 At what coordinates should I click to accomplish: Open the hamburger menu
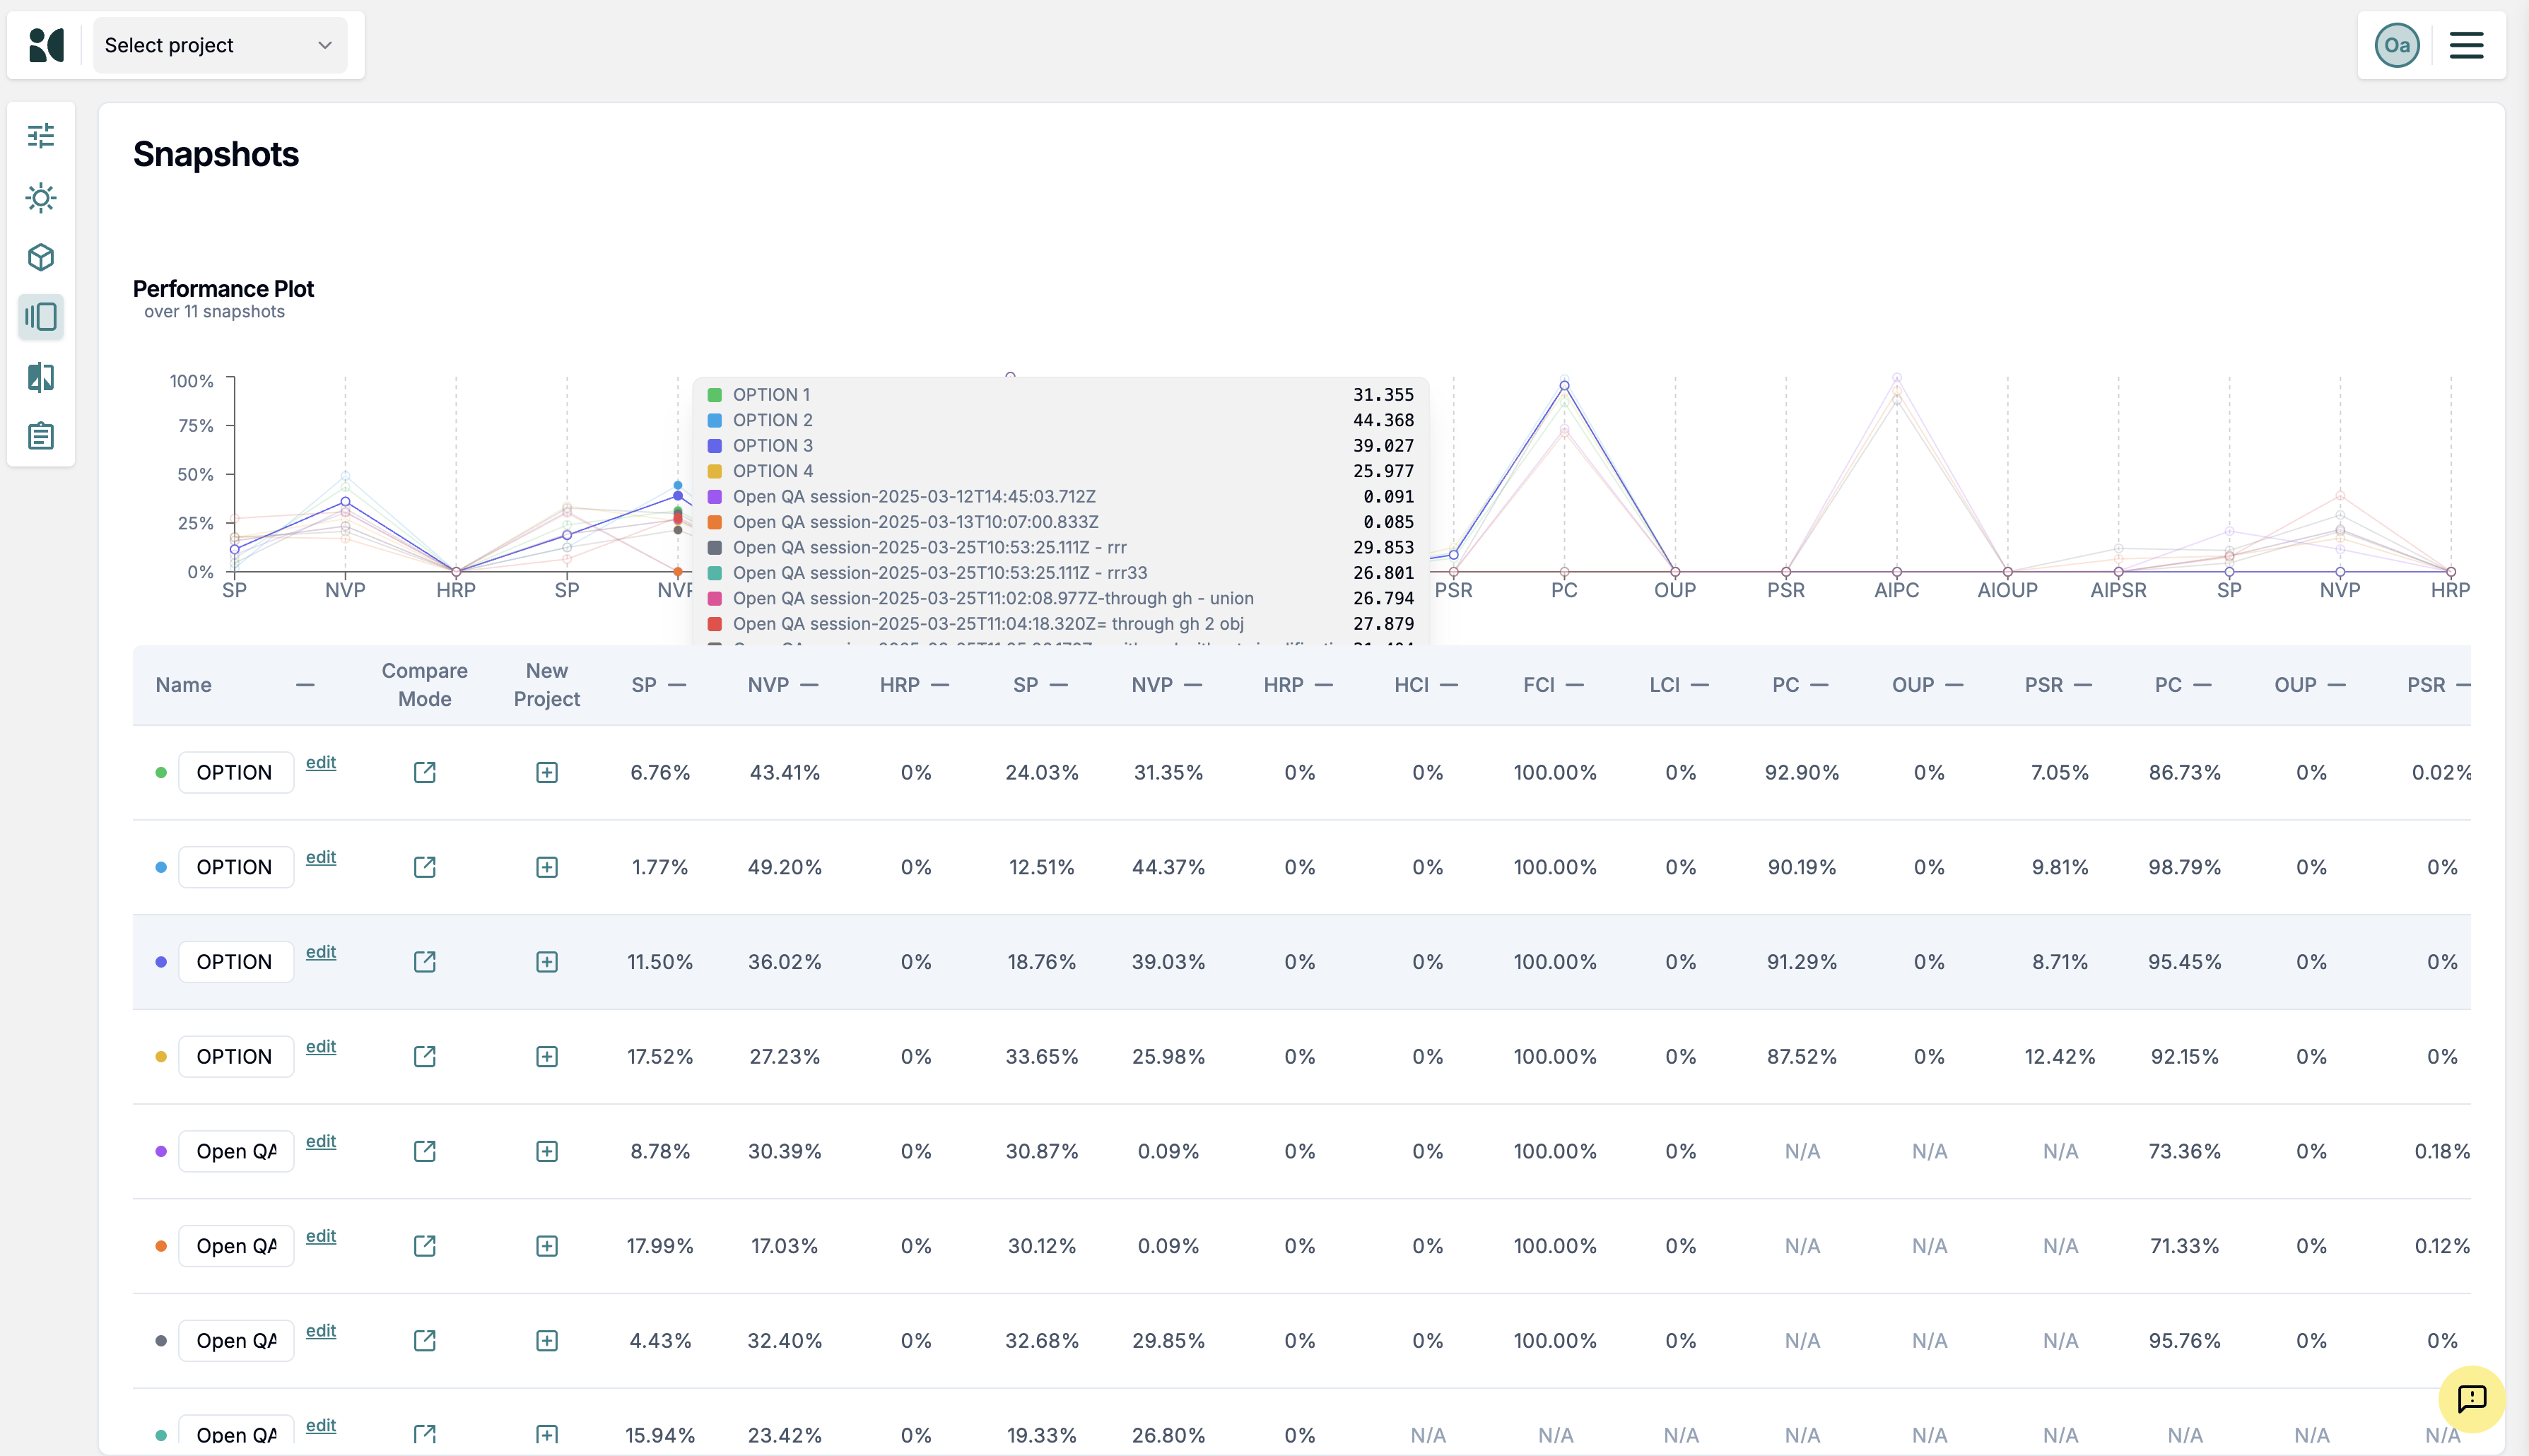(x=2466, y=45)
